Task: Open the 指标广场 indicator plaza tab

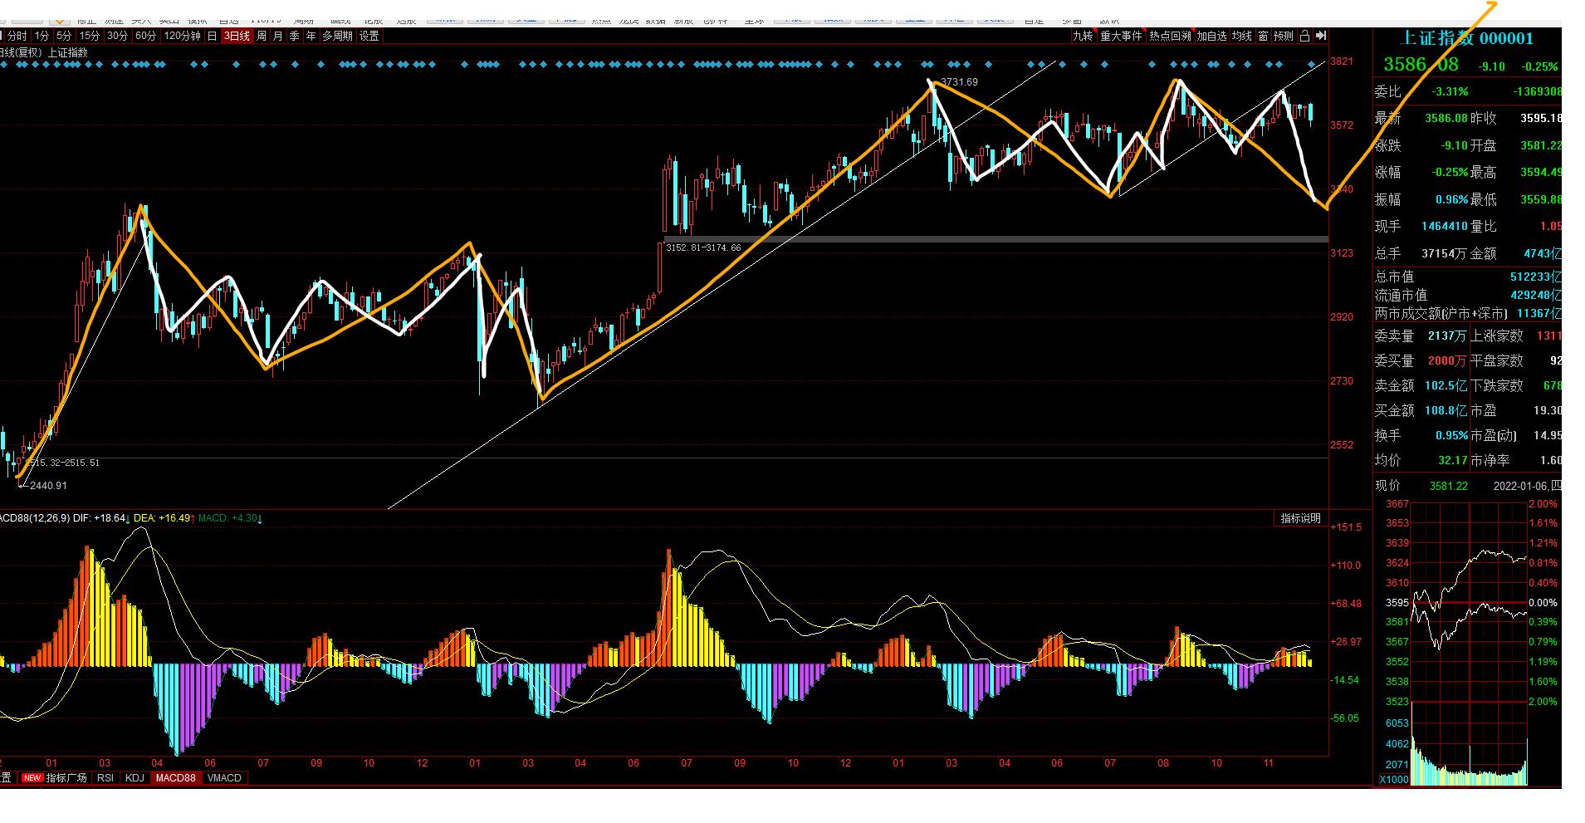Action: [66, 778]
